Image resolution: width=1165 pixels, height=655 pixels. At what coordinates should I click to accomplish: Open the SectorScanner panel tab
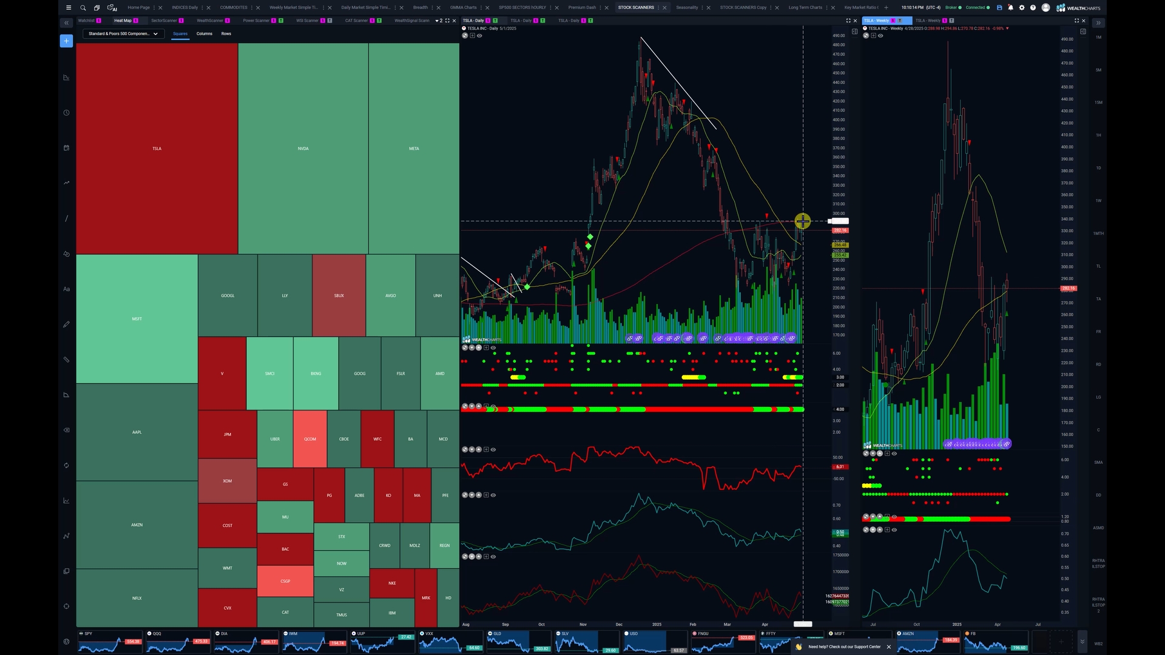coord(164,21)
